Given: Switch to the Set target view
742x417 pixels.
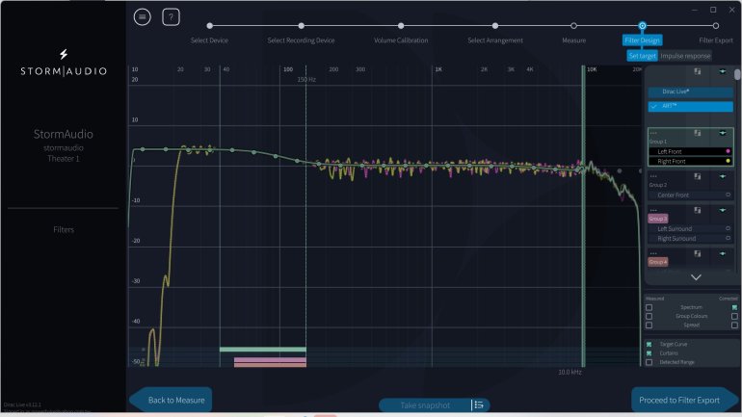Looking at the screenshot, I should [642, 56].
